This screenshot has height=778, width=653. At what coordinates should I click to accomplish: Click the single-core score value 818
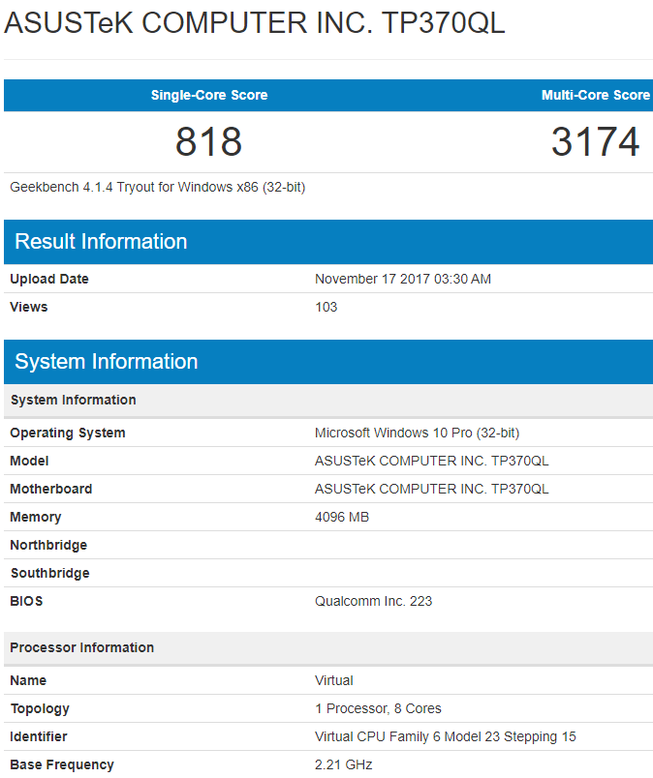[208, 142]
